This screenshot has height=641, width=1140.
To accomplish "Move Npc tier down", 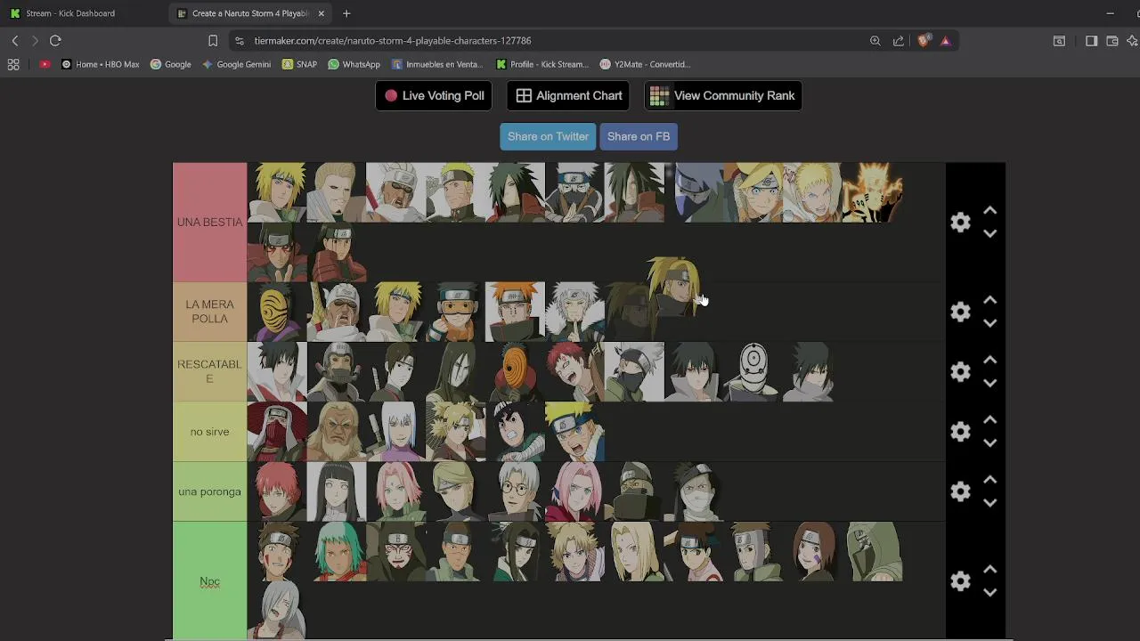I will [x=989, y=592].
